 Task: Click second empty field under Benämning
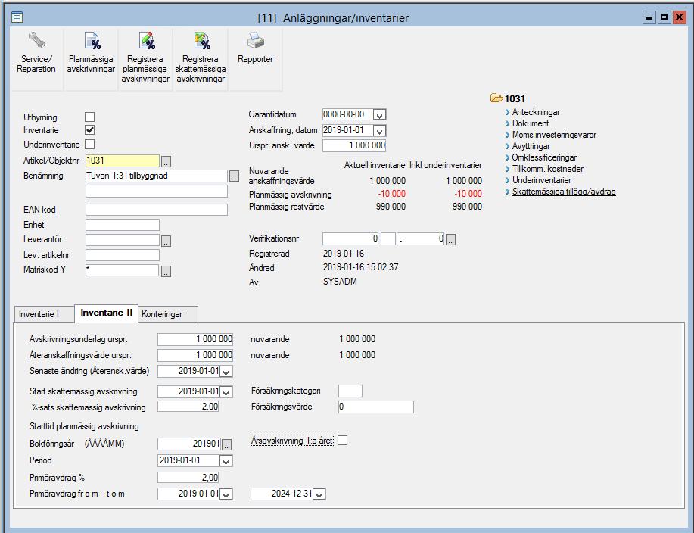tap(156, 192)
